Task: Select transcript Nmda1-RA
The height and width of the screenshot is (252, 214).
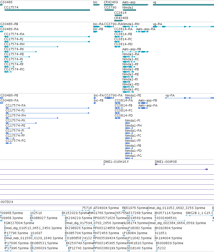Action: pos(131,54)
